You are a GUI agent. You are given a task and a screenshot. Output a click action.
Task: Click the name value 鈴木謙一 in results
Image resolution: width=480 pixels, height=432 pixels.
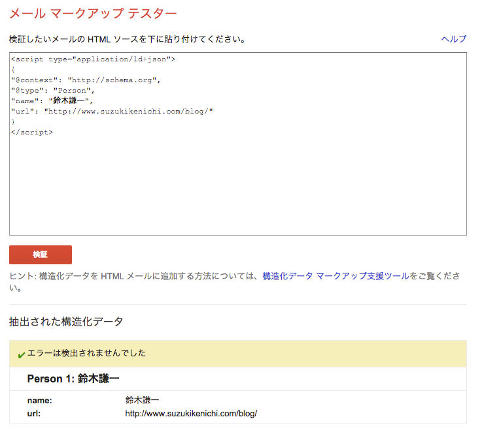(x=142, y=400)
